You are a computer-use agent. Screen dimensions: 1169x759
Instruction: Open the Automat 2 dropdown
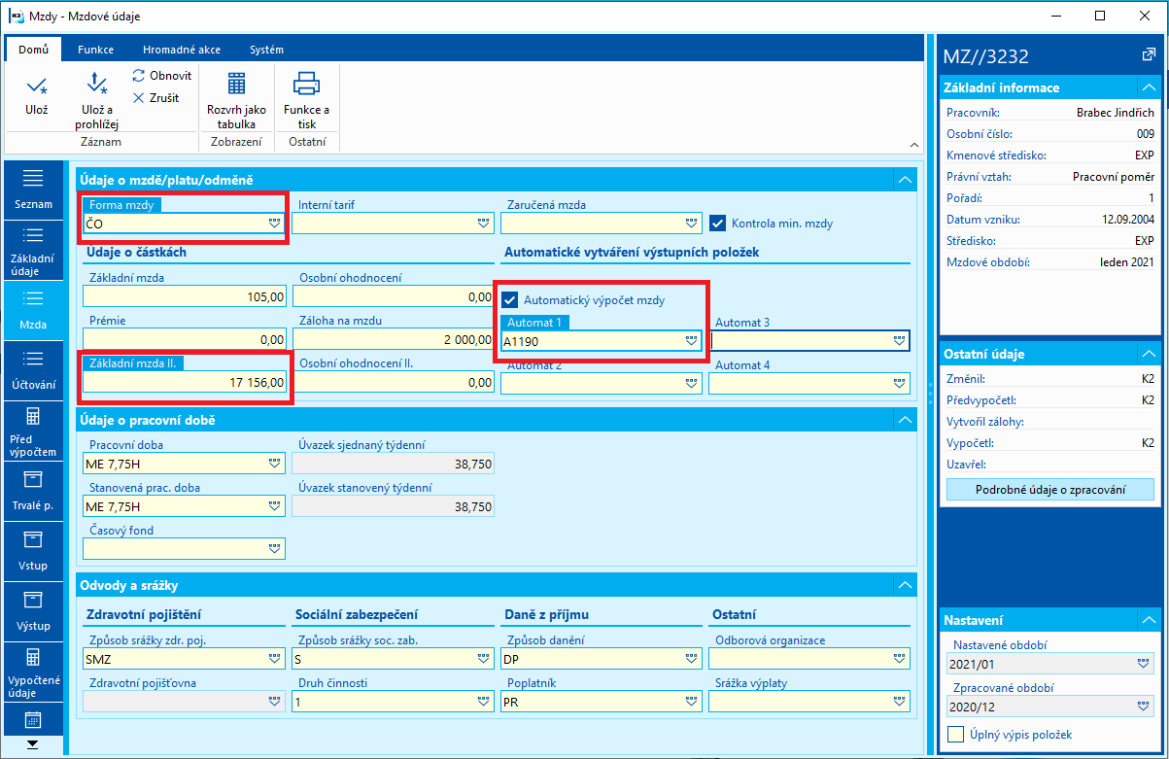[692, 384]
